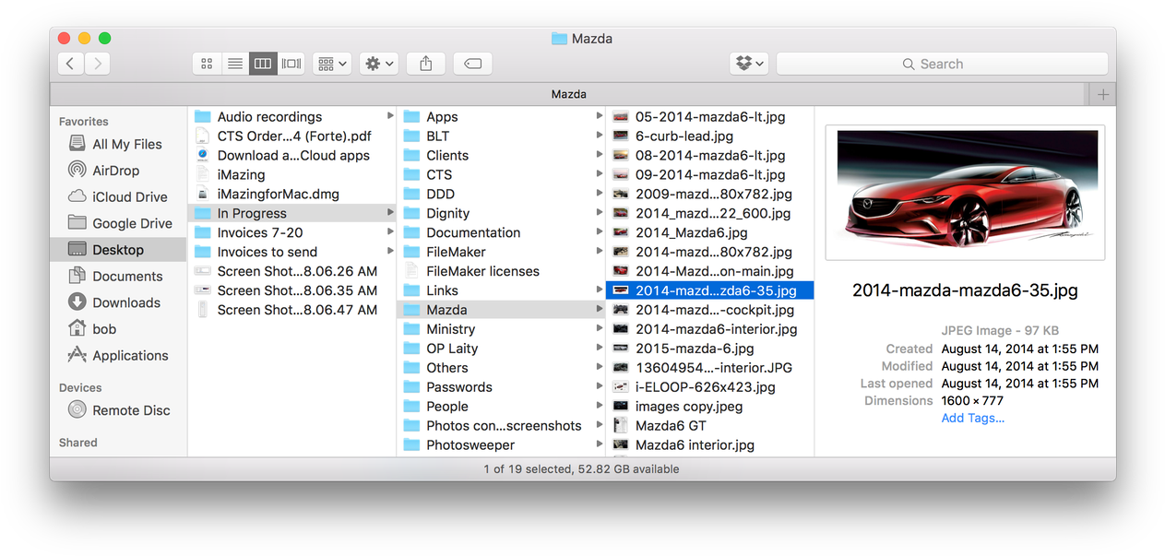The image size is (1165, 556).
Task: Open the Links folder
Action: pyautogui.click(x=501, y=290)
